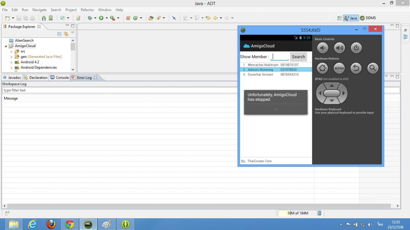This screenshot has width=410, height=230.
Task: Click the Open Type folder icon
Action: click(x=151, y=18)
